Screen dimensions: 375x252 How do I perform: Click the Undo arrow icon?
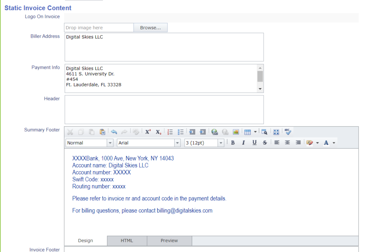[x=114, y=132]
